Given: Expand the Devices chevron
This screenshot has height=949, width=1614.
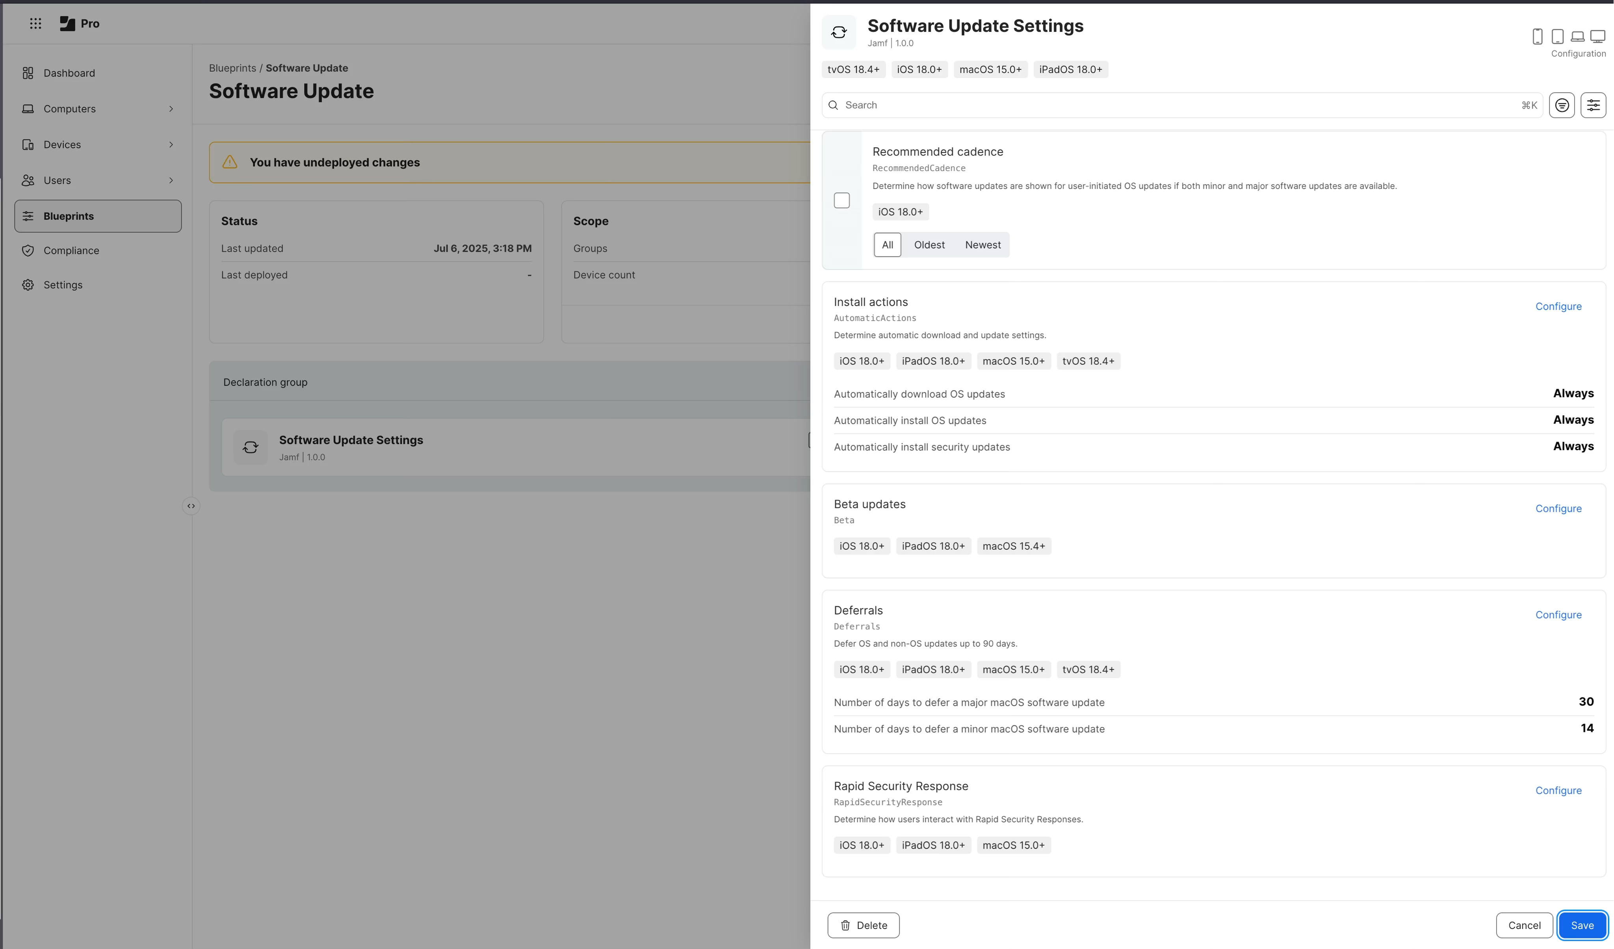Looking at the screenshot, I should 171,145.
